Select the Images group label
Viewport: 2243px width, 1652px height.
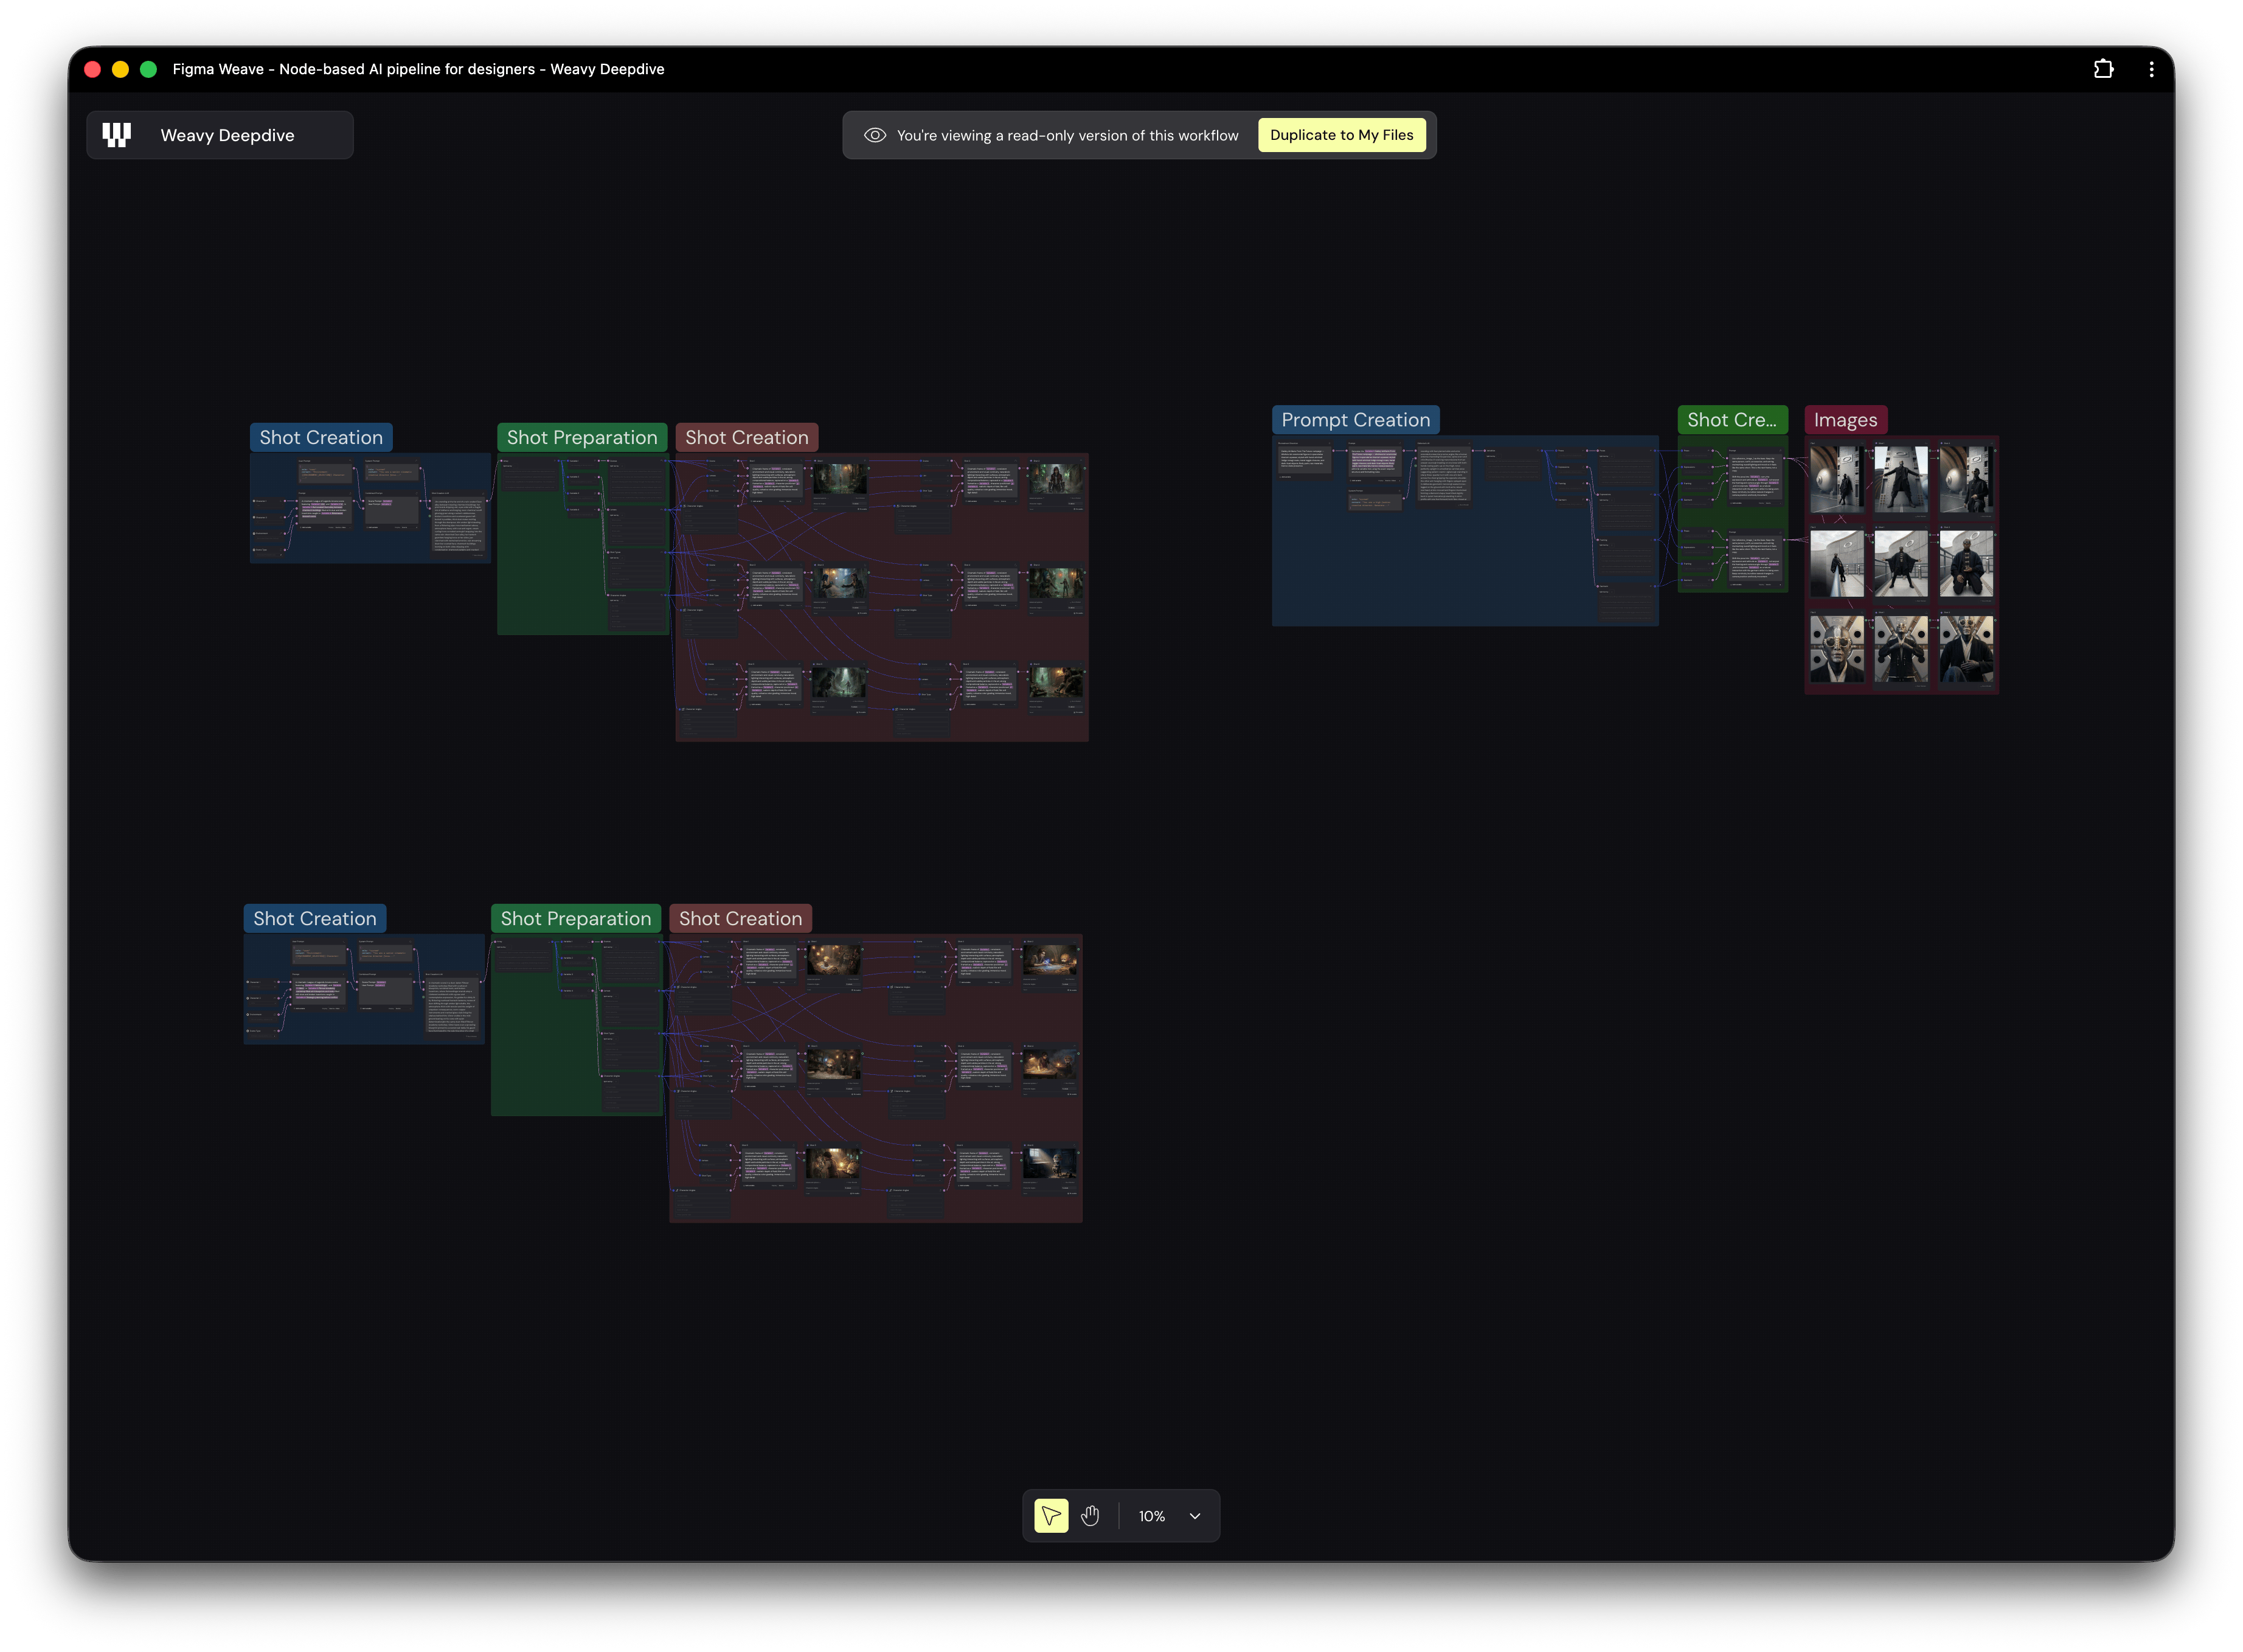pos(1845,420)
